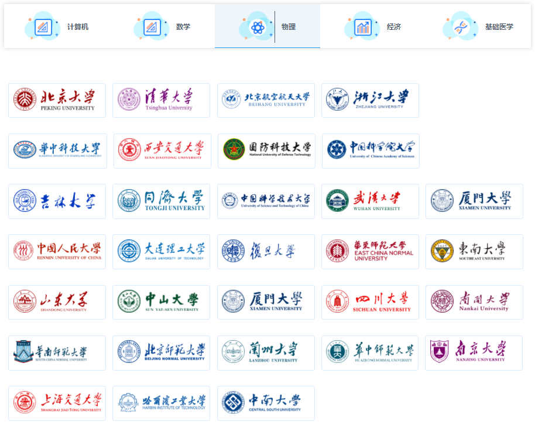Viewport: 535px width, 425px height.
Task: Click the math category triangle icon
Action: click(152, 28)
